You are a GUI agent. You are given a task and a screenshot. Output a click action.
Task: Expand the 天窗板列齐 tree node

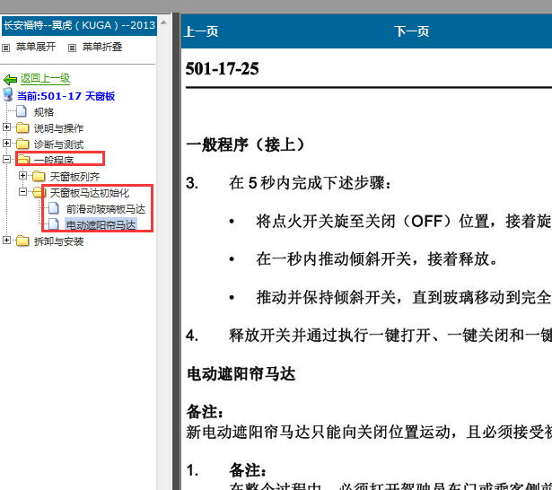[x=22, y=175]
